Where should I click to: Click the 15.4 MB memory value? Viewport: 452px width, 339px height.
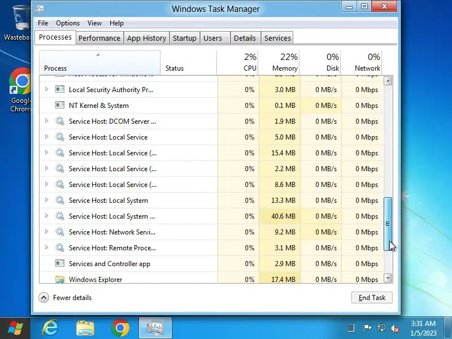pyautogui.click(x=283, y=153)
